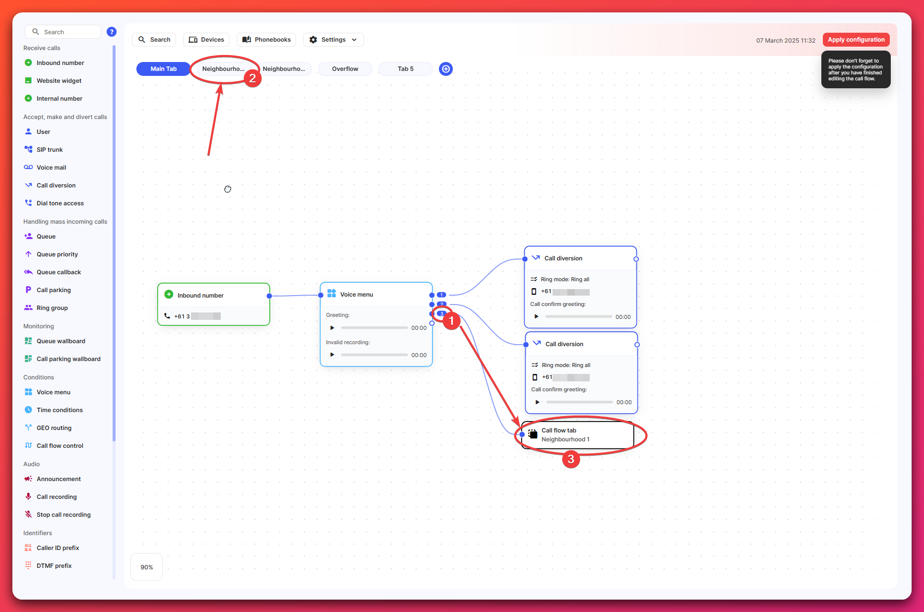
Task: Open the first Neighbourho... tab
Action: (x=223, y=69)
